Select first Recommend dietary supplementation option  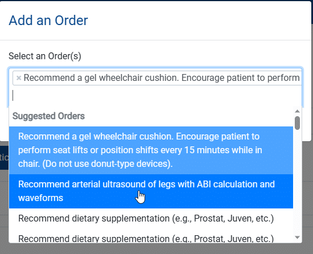coord(151,219)
